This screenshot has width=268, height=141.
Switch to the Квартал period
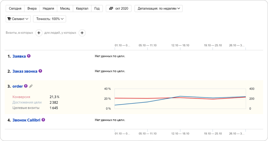click(82, 8)
